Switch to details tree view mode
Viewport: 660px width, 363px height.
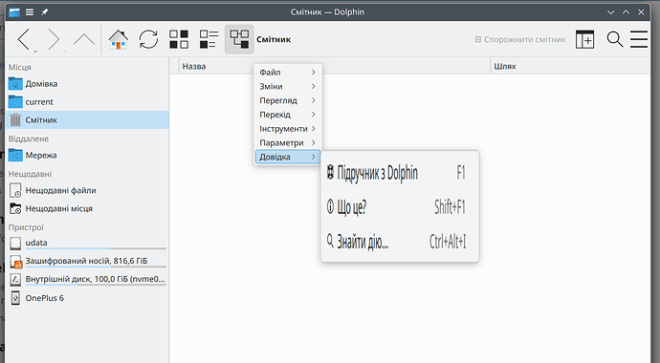239,39
